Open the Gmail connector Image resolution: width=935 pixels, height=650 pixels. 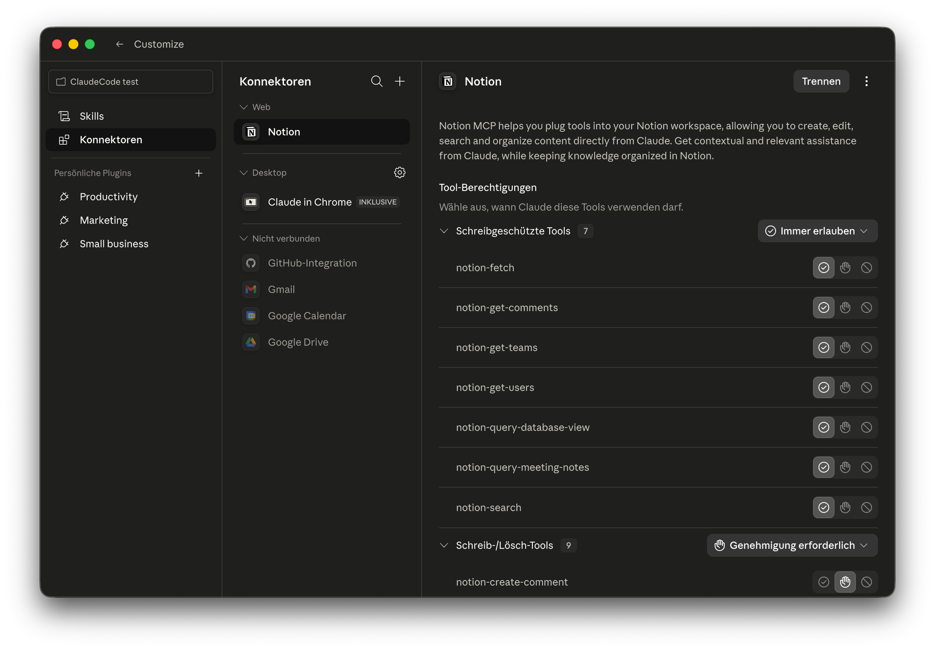322,289
